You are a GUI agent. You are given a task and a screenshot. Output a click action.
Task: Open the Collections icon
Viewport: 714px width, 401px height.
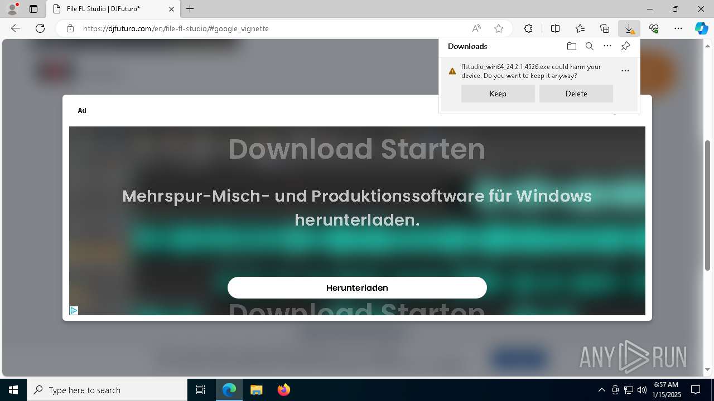(x=605, y=28)
